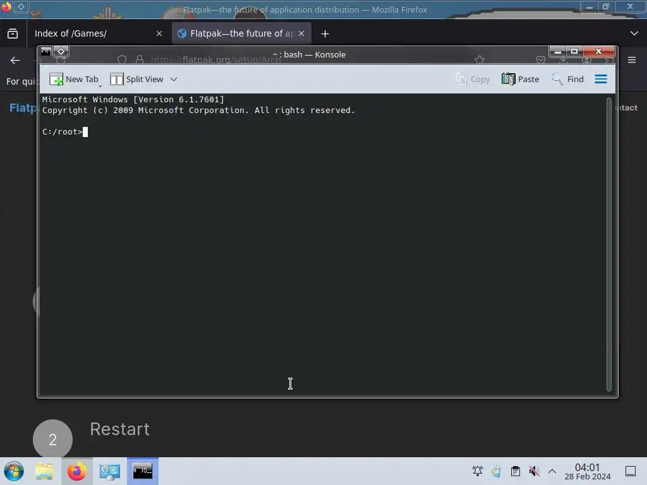Open System Settings from the taskbar
The image size is (647, 485).
tap(110, 471)
